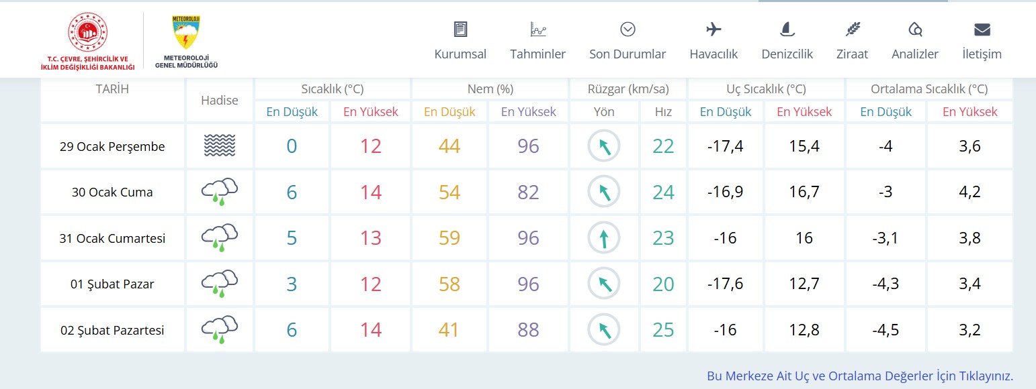This screenshot has height=389, width=1036.
Task: Click the Kurumsal document icon
Action: (x=460, y=29)
